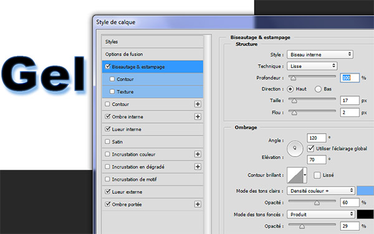Open the Technique dropdown showing Lisse

[312, 66]
